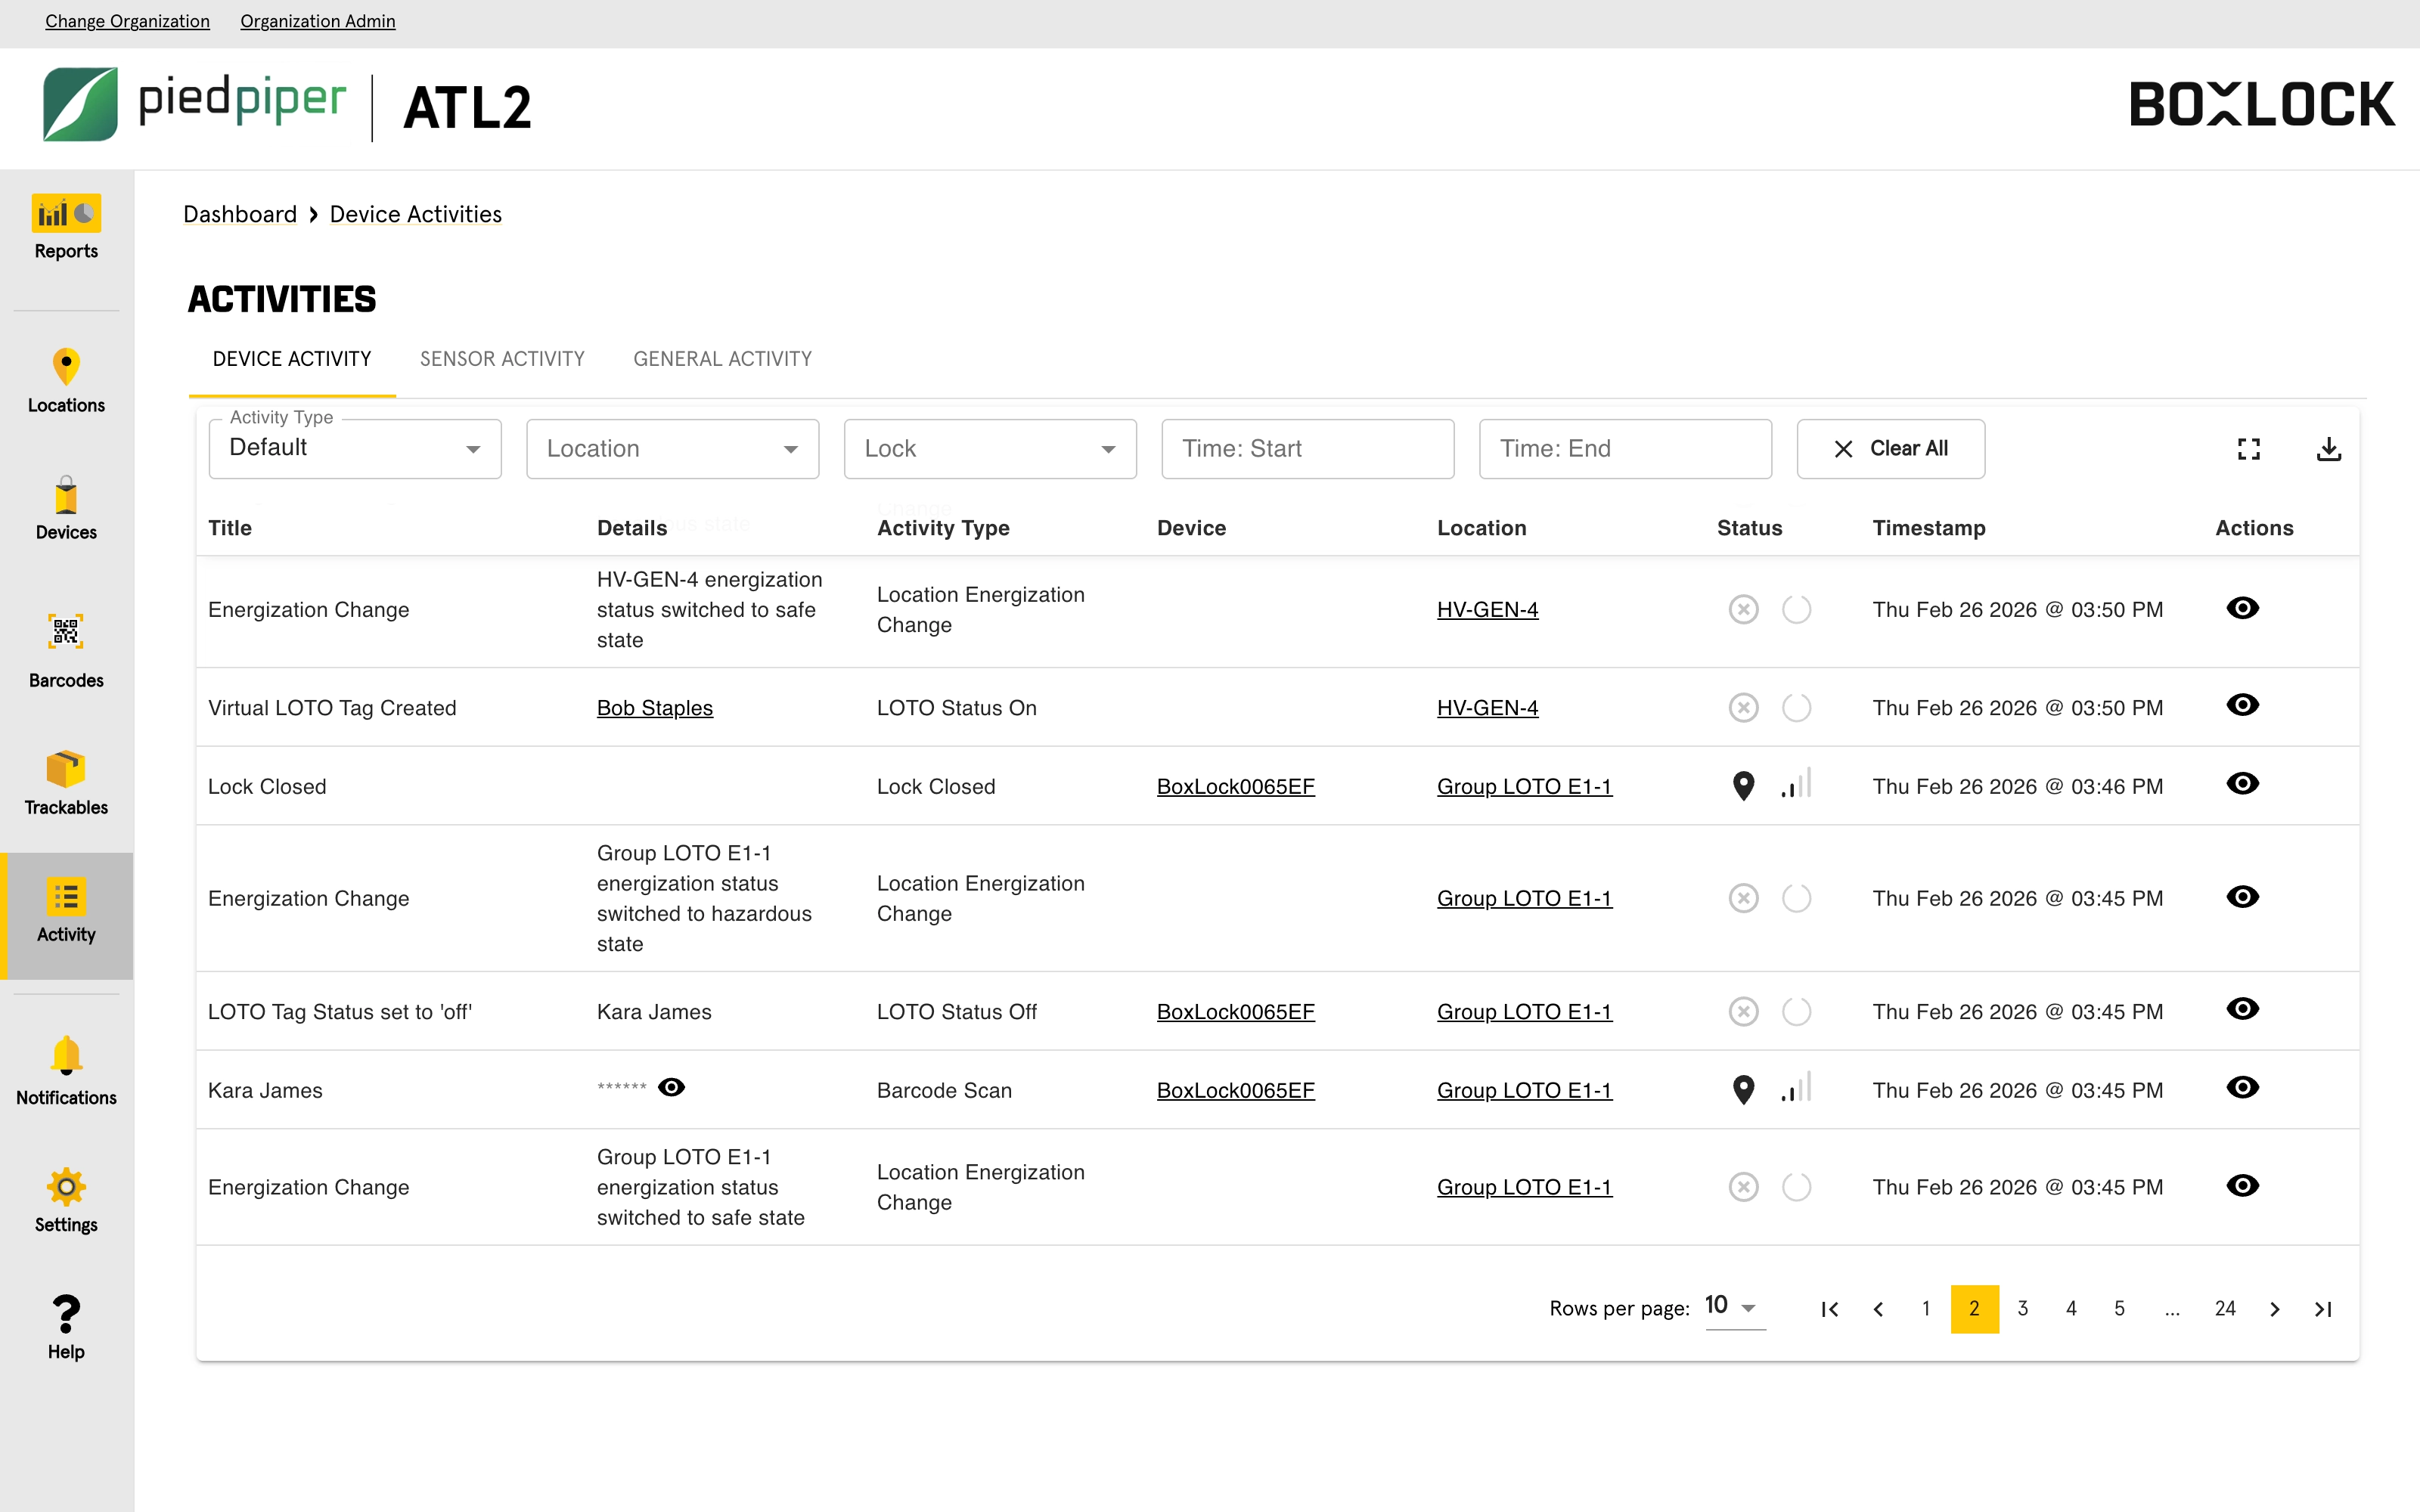
Task: Change rows per page dropdown
Action: pyautogui.click(x=1734, y=1307)
